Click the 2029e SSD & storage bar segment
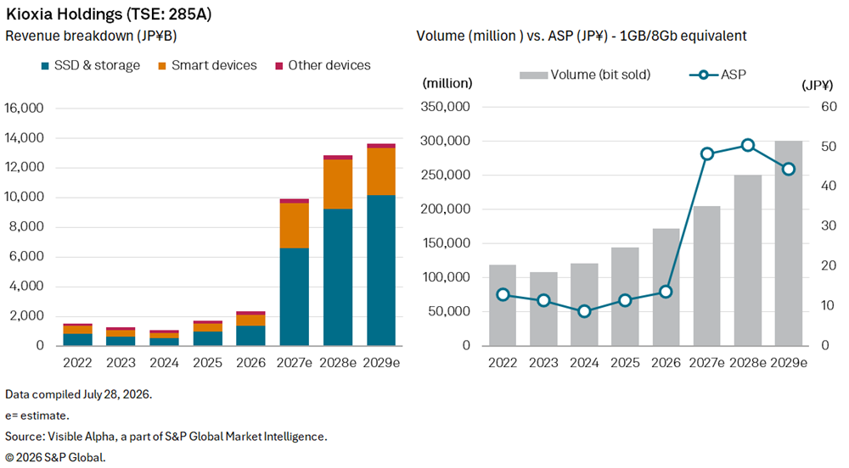The height and width of the screenshot is (468, 849). click(x=381, y=270)
